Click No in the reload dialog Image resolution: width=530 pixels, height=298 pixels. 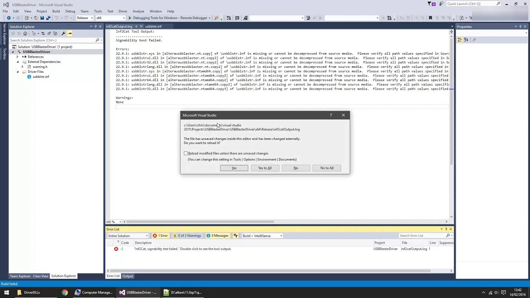point(296,168)
